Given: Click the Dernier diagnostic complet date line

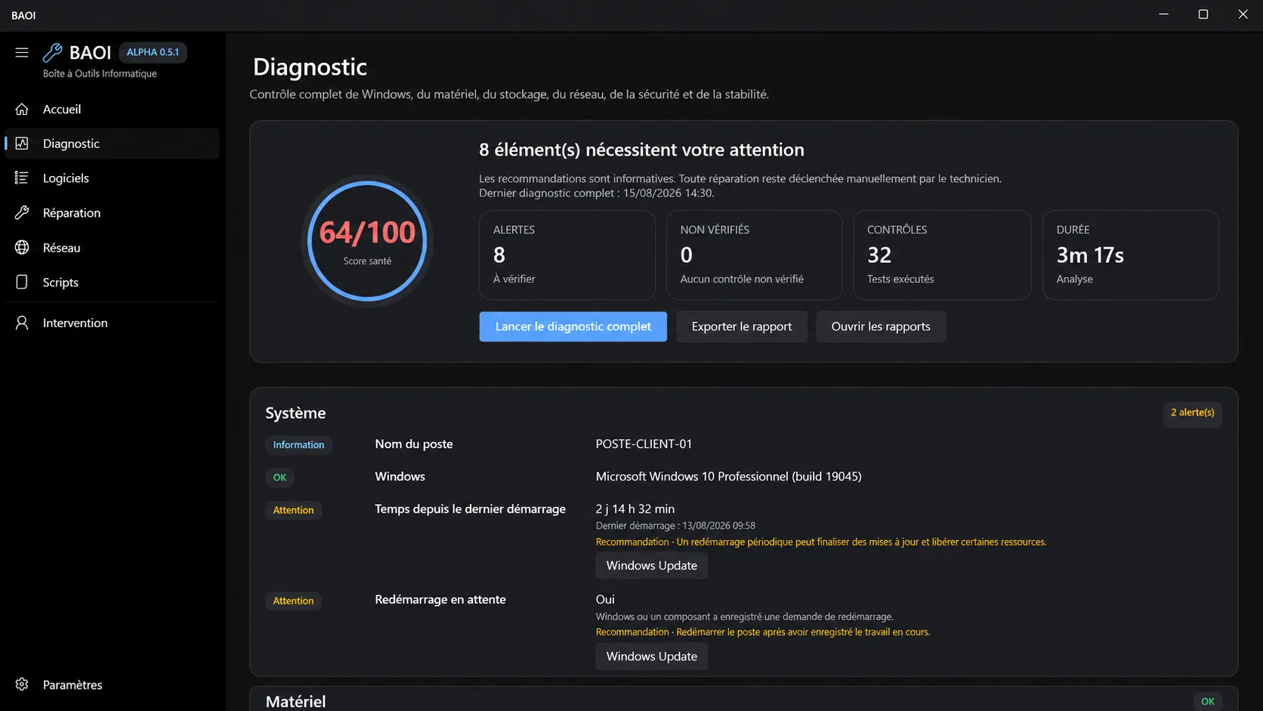Looking at the screenshot, I should point(596,193).
